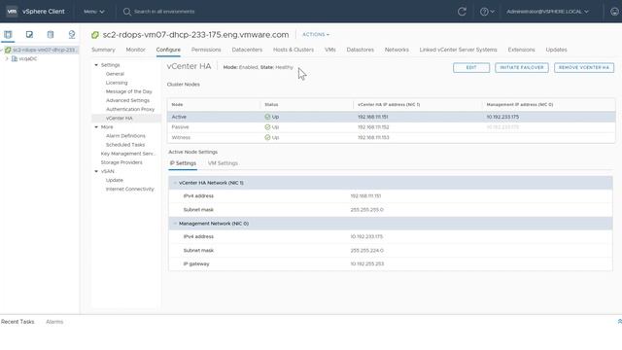This screenshot has height=350, width=622.
Task: Open Licensing settings
Action: tap(117, 83)
